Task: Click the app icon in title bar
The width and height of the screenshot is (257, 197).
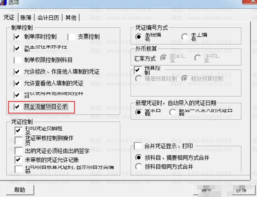Action: pyautogui.click(x=3, y=2)
